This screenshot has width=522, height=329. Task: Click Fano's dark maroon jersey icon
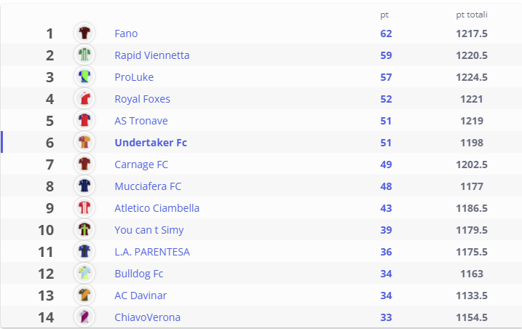click(84, 33)
